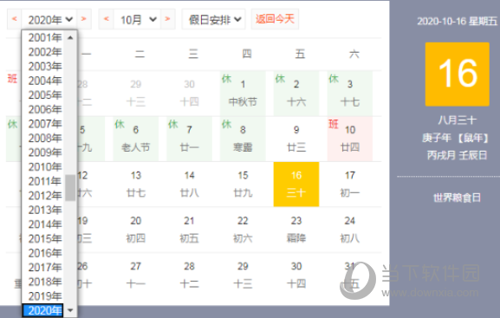
Task: Click up arrow of year list scrollbar
Action: click(70, 37)
